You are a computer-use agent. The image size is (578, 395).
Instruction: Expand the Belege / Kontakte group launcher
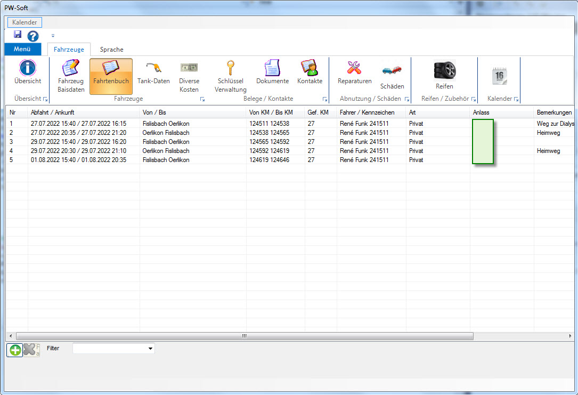click(324, 99)
